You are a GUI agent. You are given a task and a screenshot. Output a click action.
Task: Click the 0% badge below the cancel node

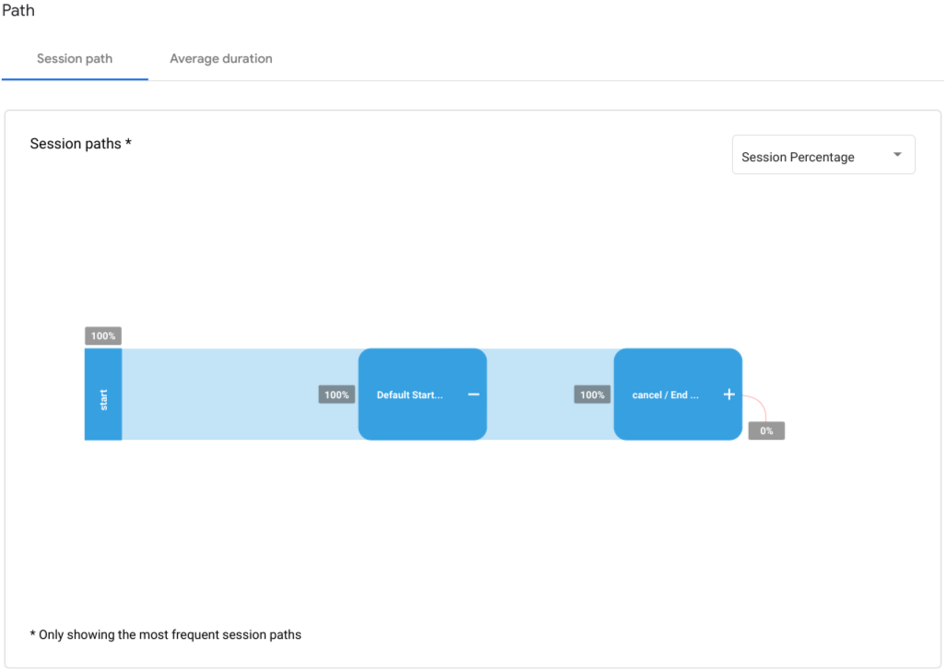point(765,430)
